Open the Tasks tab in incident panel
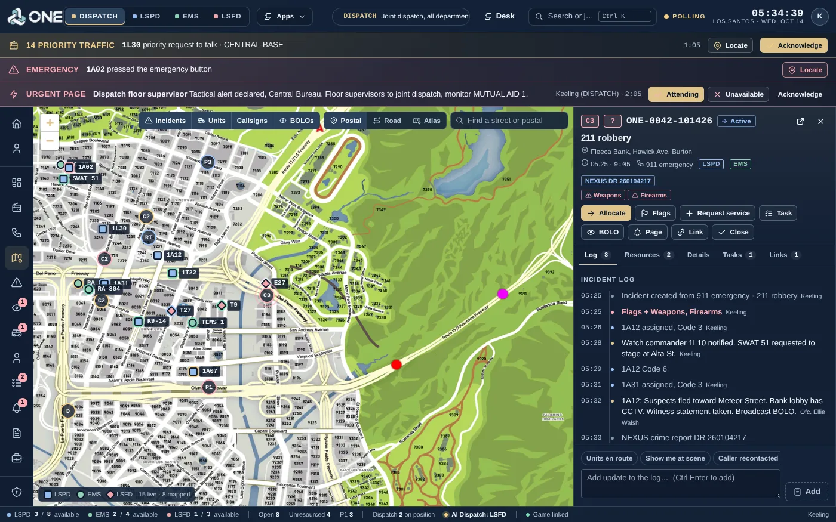Screen dimensions: 836x522 point(739,255)
